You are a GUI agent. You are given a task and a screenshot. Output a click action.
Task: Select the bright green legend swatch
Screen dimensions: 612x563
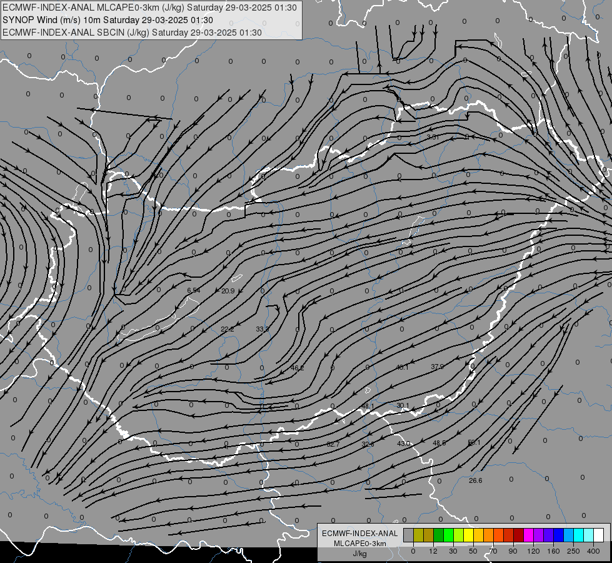(x=448, y=535)
